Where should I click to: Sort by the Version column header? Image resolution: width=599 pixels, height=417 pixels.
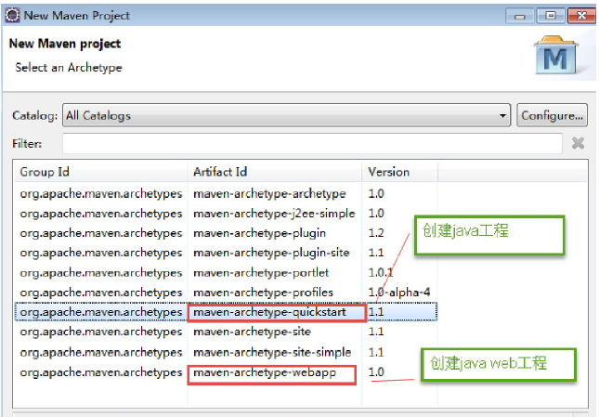pyautogui.click(x=399, y=172)
